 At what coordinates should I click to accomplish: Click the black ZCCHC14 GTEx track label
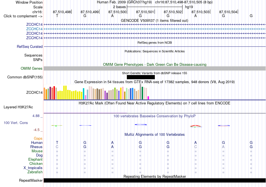coord(34,92)
